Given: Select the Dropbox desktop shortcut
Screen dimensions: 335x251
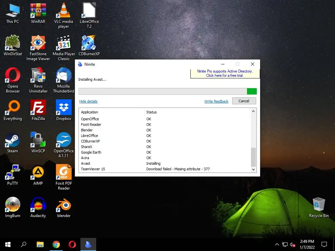Looking at the screenshot, I should [64, 110].
